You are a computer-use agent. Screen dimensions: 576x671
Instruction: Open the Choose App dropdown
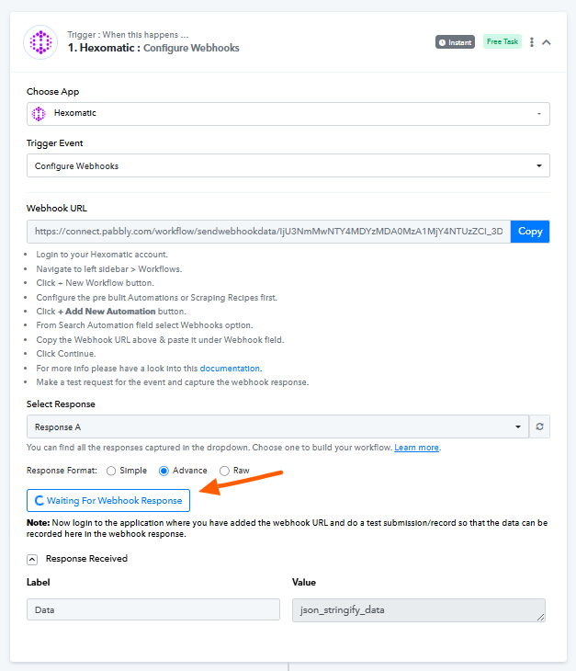coord(288,114)
